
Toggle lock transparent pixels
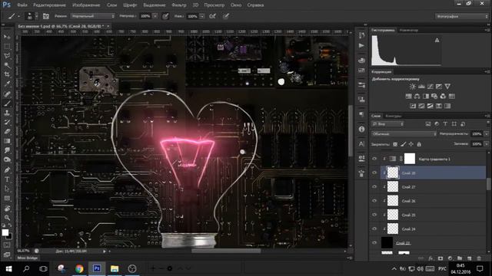395,144
